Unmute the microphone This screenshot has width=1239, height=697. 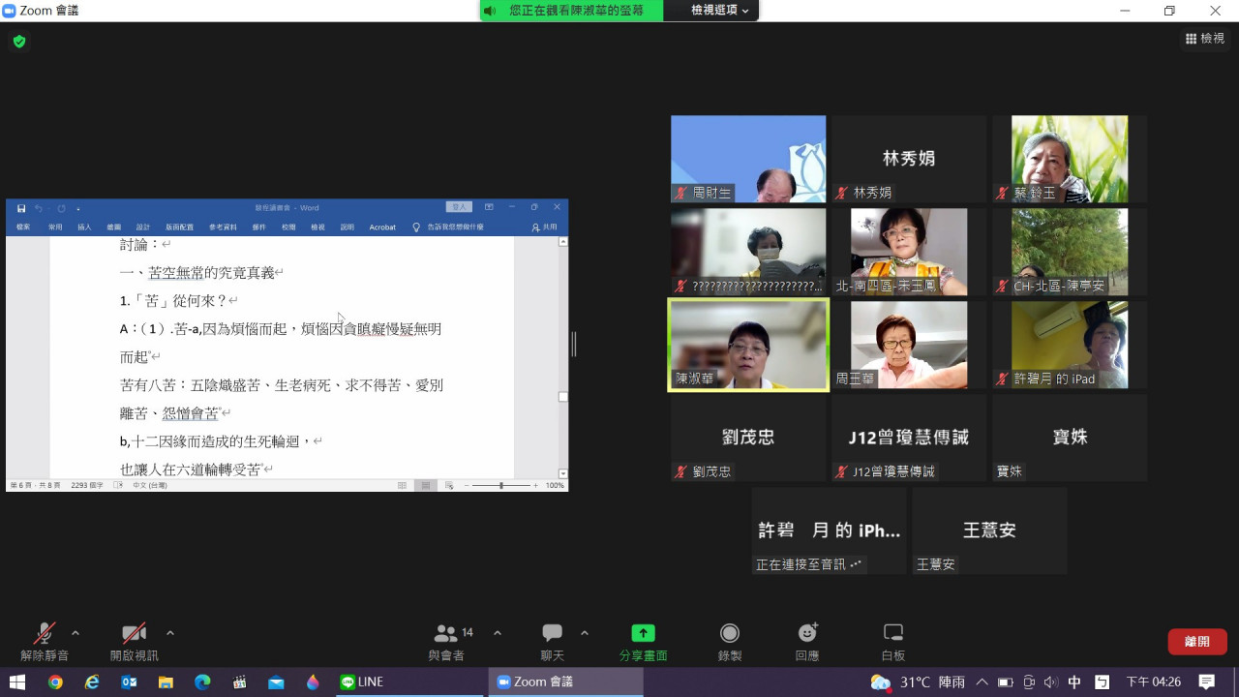[45, 634]
